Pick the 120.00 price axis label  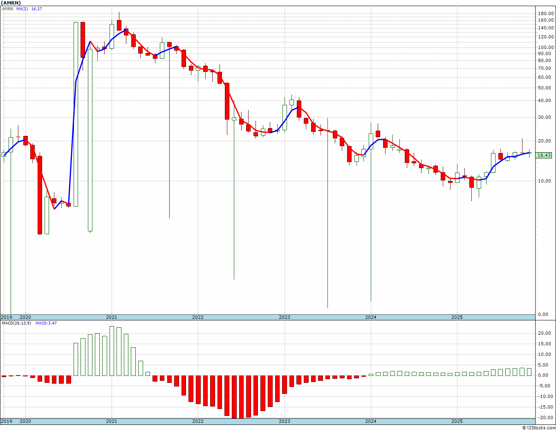[x=546, y=37]
